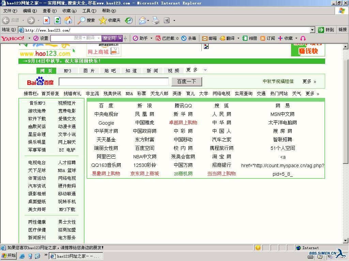Click 搜全网 search button
This screenshot has height=261, width=349.
109,38
